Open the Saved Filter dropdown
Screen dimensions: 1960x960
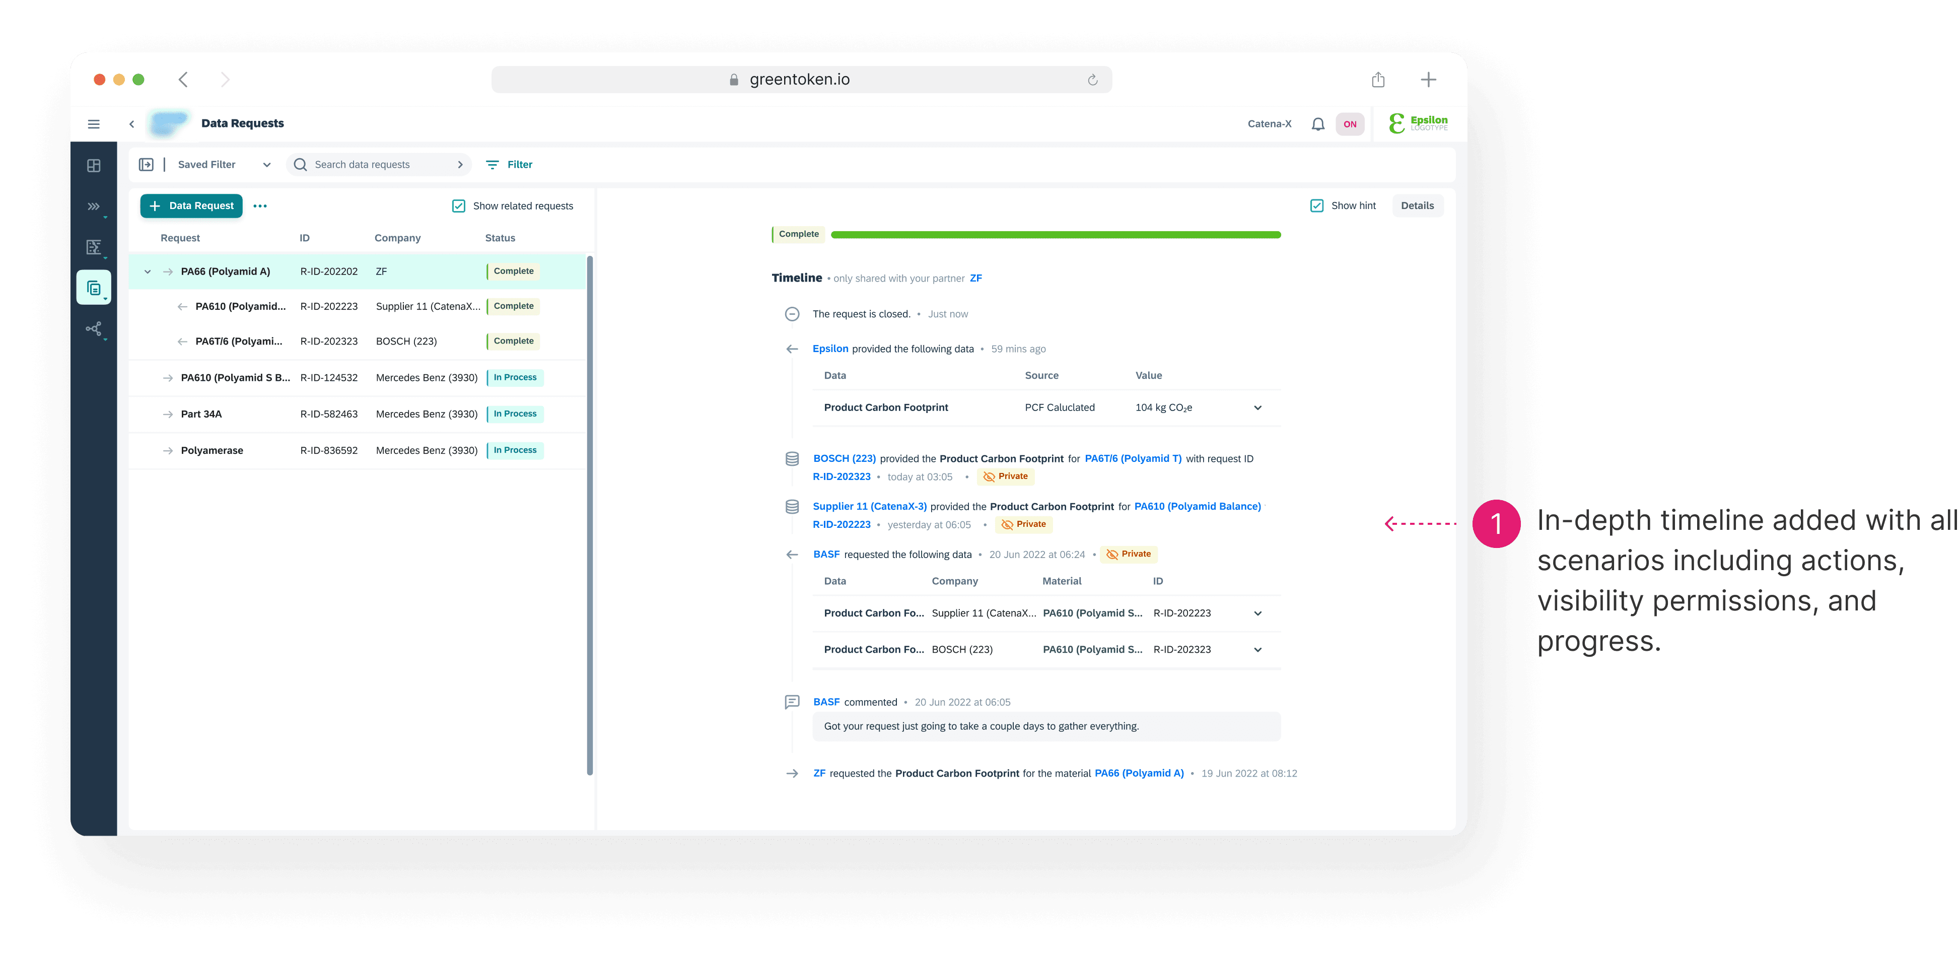coord(225,164)
